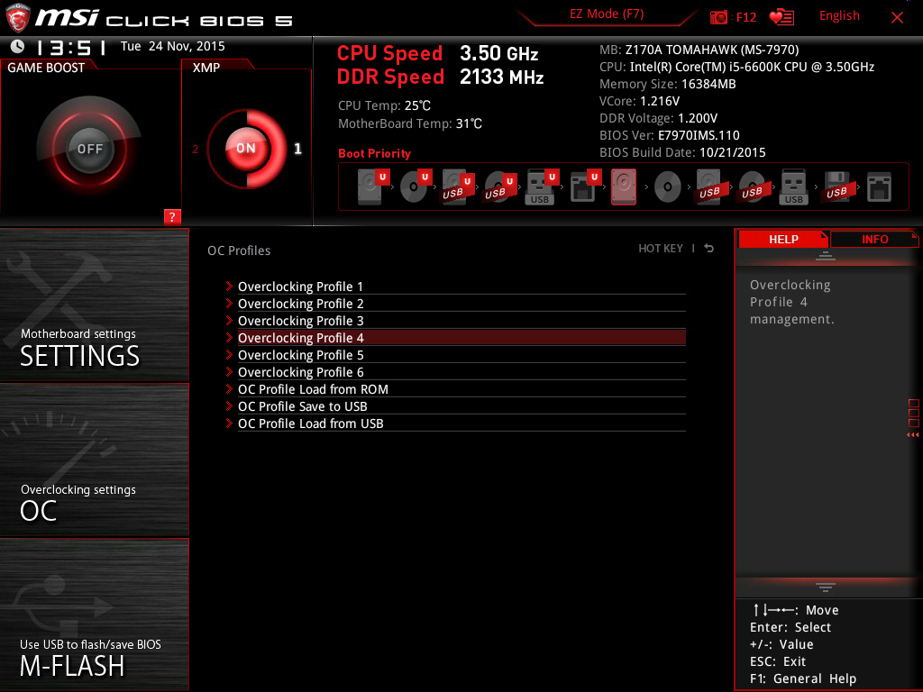
Task: Click the DDR Voltage 1.200V reading
Action: 658,118
